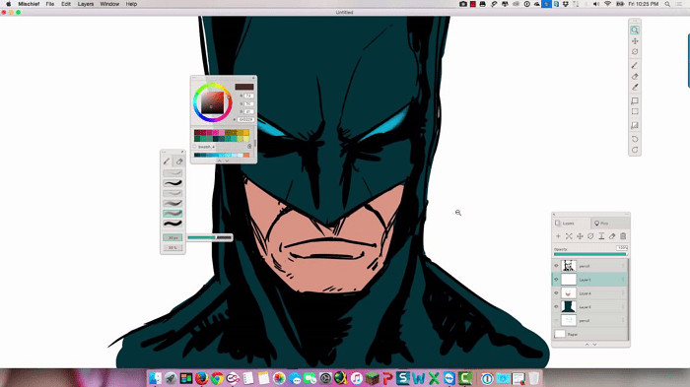Select the polygon/lasso selection tool

coord(635,100)
